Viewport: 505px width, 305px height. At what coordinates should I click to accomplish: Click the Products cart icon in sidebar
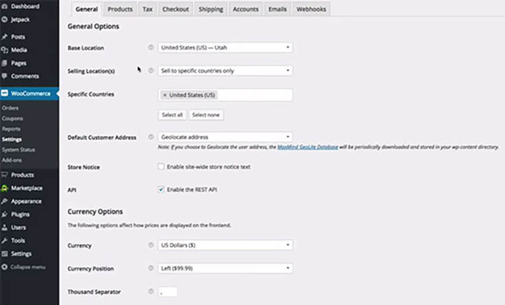5,175
